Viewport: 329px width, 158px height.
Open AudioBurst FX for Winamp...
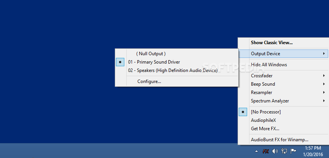pos(283,140)
